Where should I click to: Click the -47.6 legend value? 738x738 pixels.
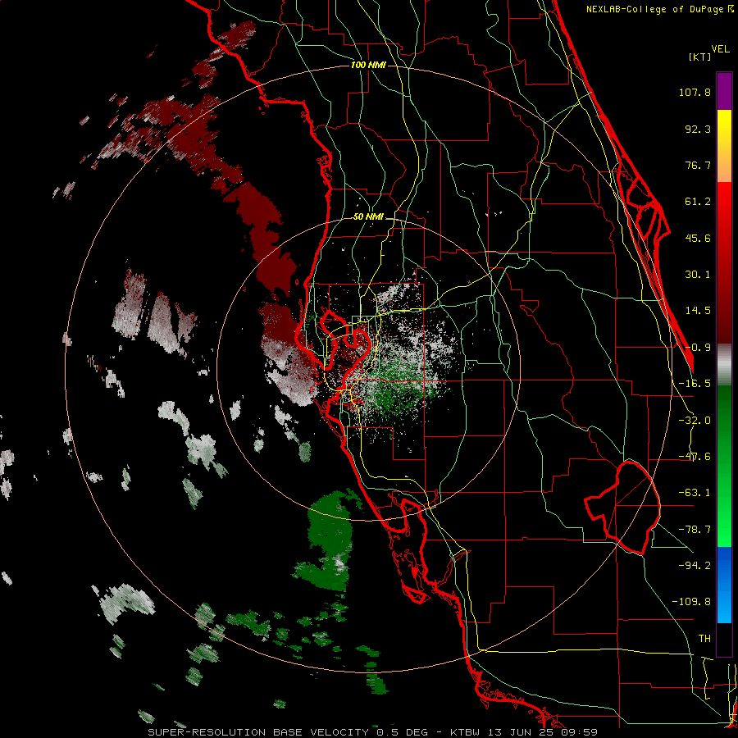[x=695, y=457]
